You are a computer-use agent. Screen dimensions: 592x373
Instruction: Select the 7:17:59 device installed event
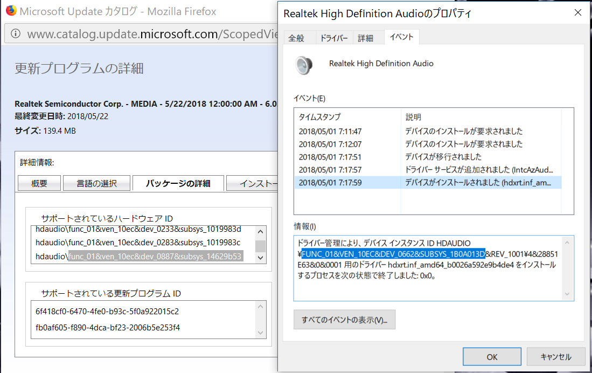428,183
